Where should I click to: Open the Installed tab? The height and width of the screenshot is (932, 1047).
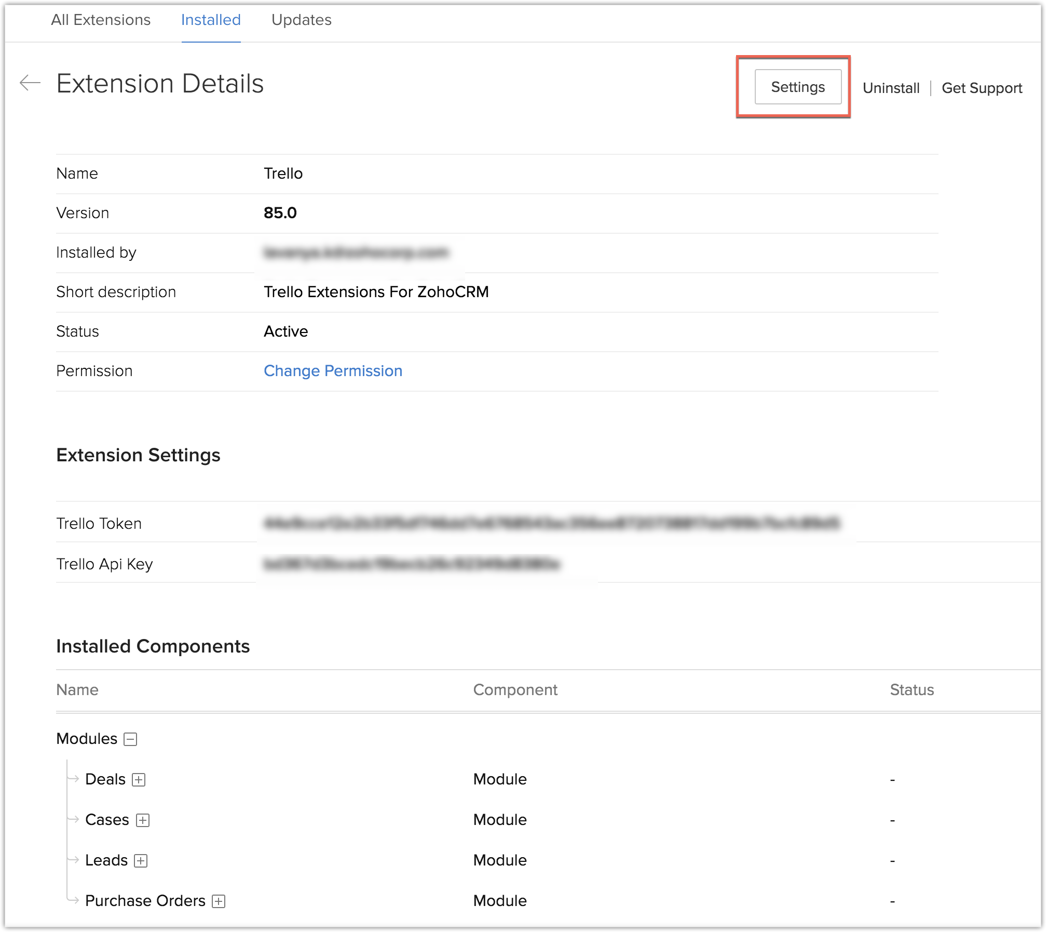pos(211,20)
